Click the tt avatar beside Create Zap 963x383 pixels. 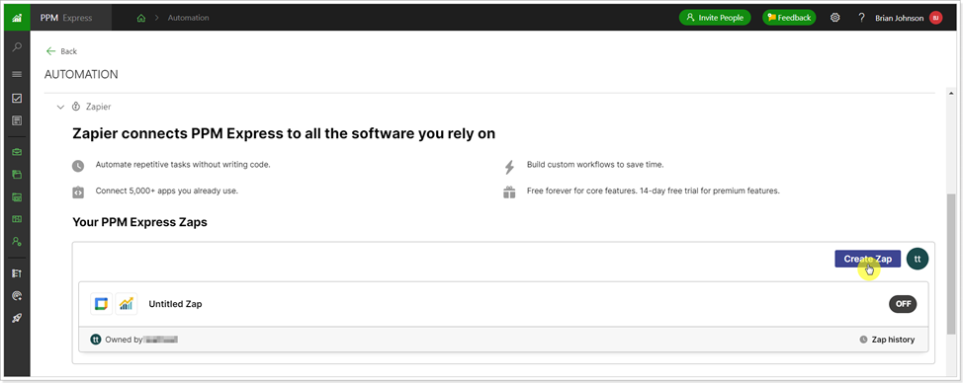(x=918, y=259)
